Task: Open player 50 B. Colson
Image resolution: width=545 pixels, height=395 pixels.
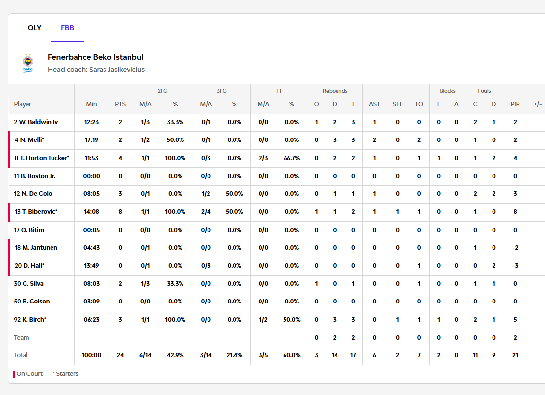Action: click(x=31, y=302)
